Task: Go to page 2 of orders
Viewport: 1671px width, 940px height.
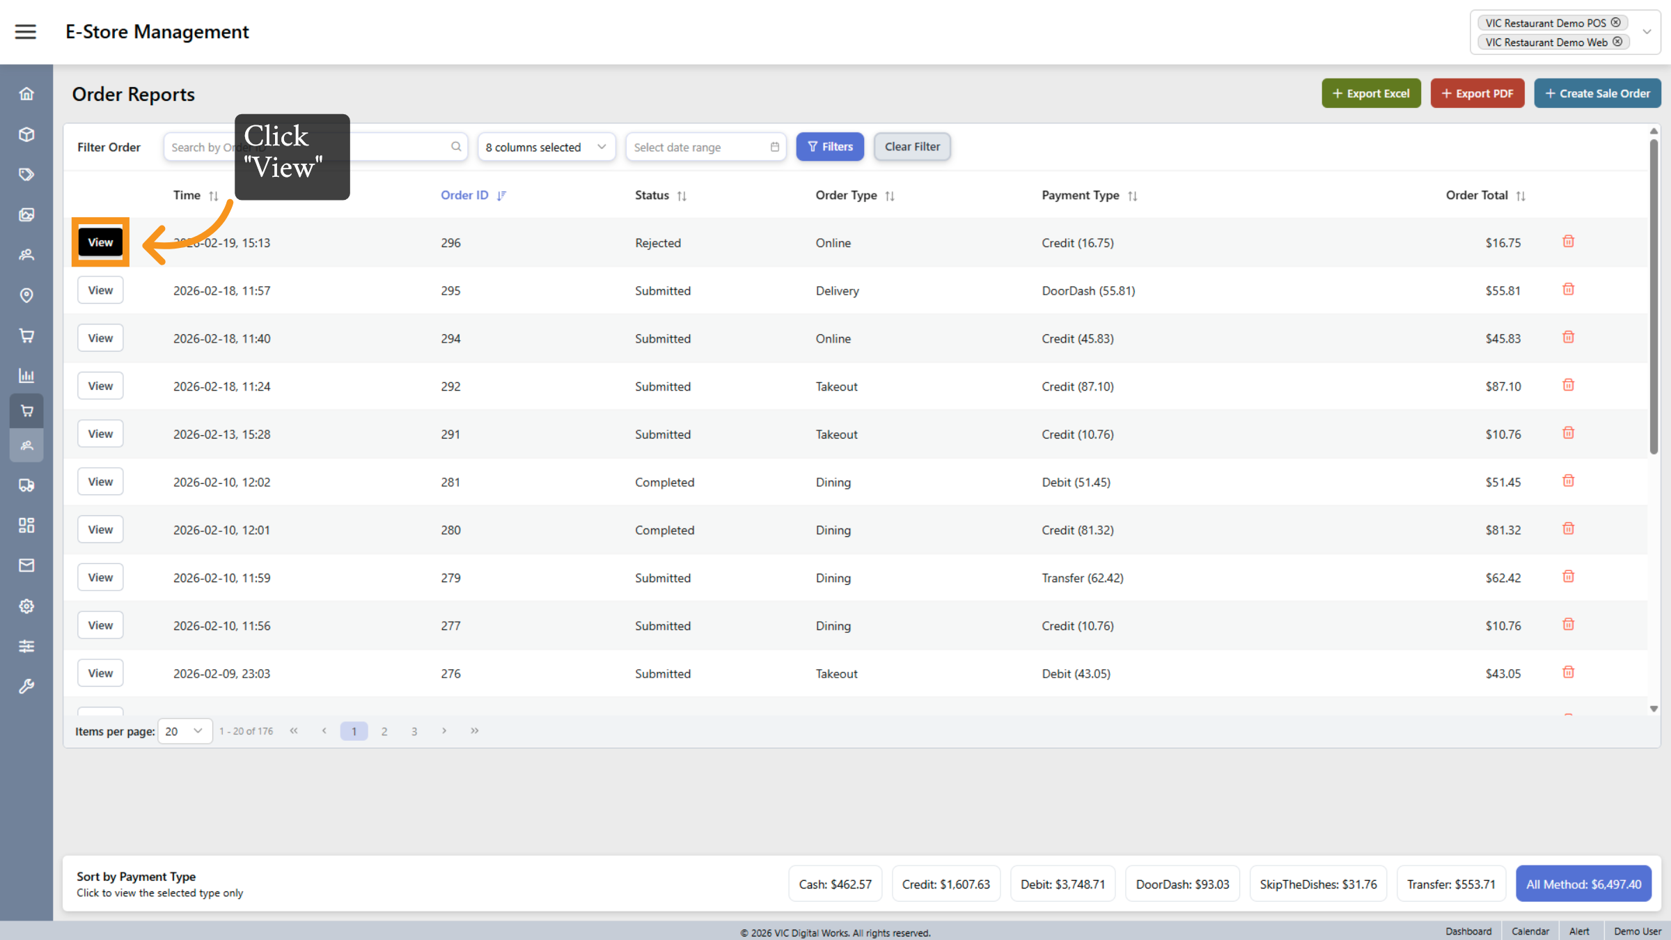Action: [384, 731]
